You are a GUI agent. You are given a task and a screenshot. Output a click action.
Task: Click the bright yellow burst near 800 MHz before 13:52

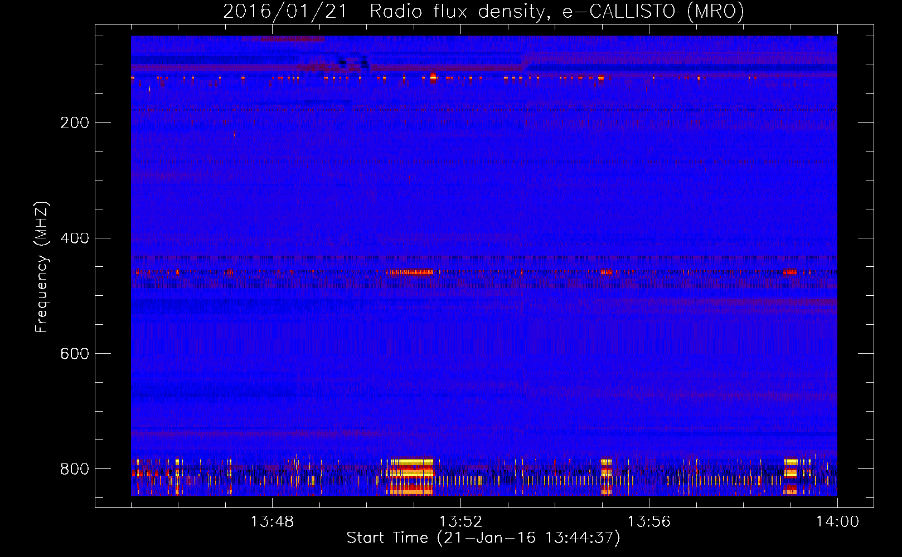[x=412, y=476]
